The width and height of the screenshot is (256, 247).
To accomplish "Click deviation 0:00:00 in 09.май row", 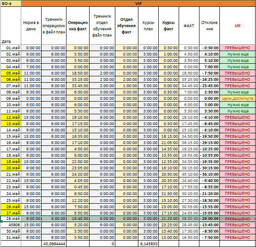I will [x=209, y=98].
